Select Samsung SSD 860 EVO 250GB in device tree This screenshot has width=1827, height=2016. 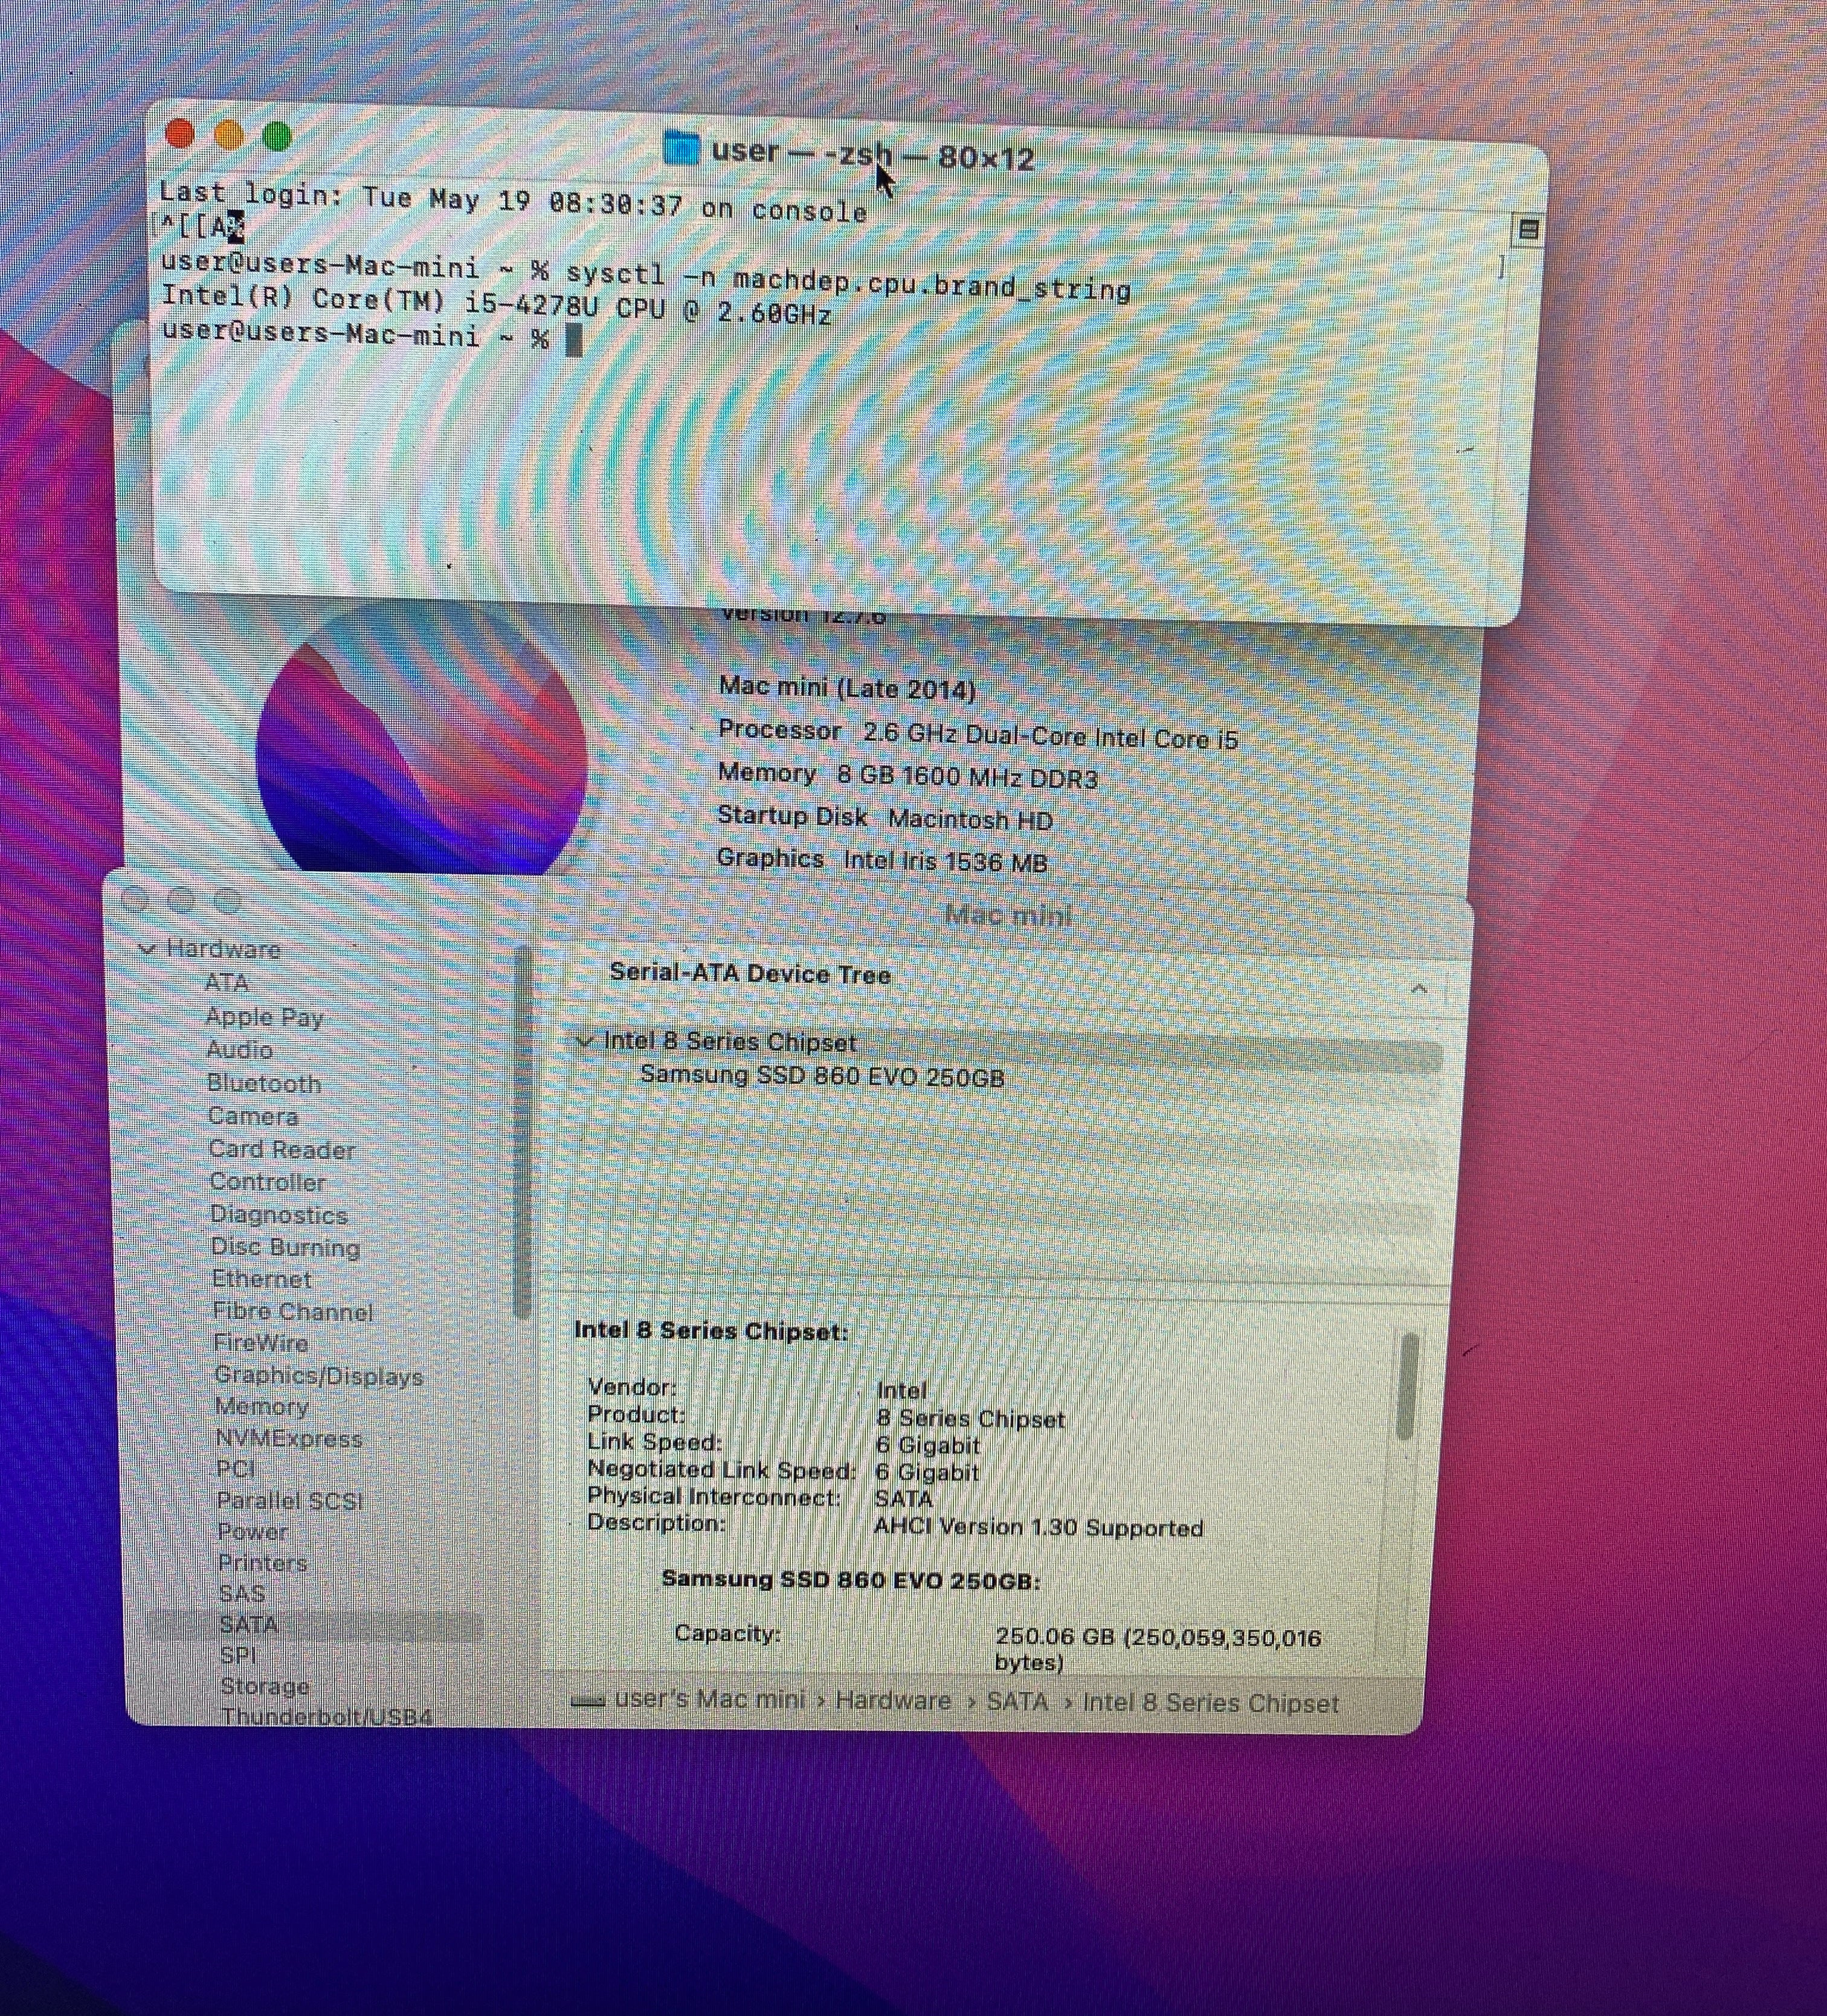(x=822, y=1076)
